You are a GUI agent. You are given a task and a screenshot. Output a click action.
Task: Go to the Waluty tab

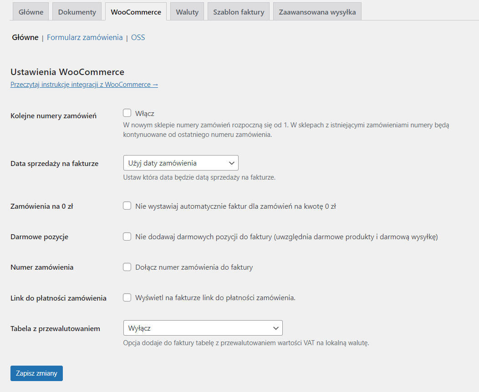(x=187, y=12)
